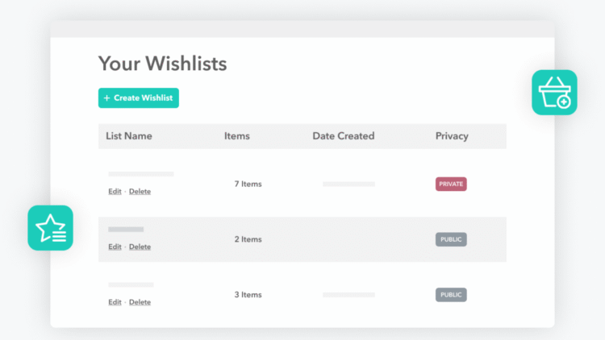Viewport: 605px width, 340px height.
Task: Click the PRIVATE privacy badge
Action: coord(451,184)
